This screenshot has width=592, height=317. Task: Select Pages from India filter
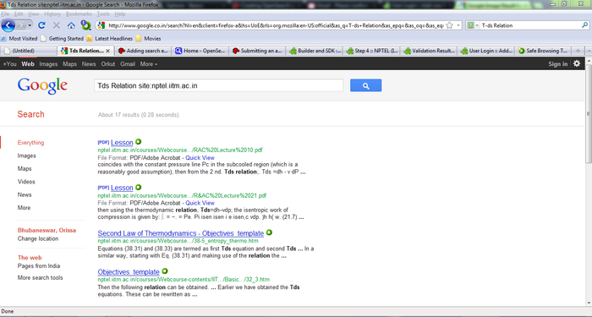(39, 265)
